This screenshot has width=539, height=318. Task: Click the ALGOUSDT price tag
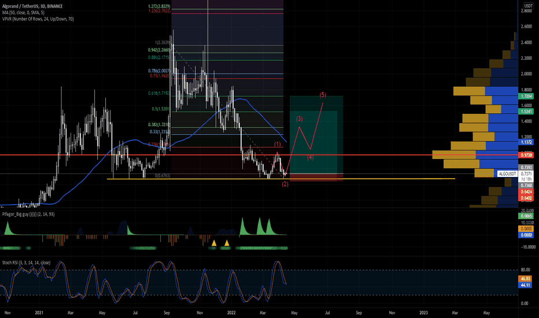[507, 174]
